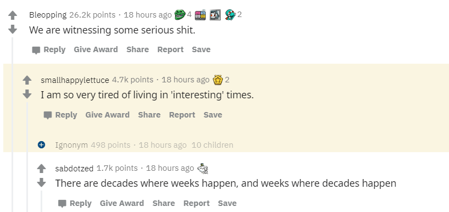Save Bleopping's comment
The height and width of the screenshot is (212, 449).
(201, 49)
